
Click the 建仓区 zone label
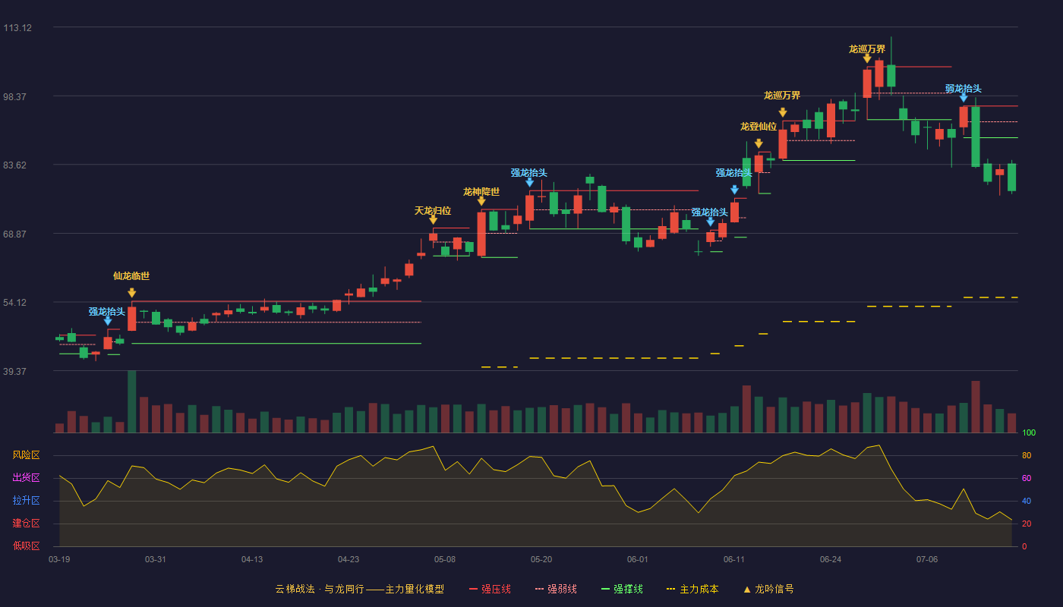[x=26, y=524]
